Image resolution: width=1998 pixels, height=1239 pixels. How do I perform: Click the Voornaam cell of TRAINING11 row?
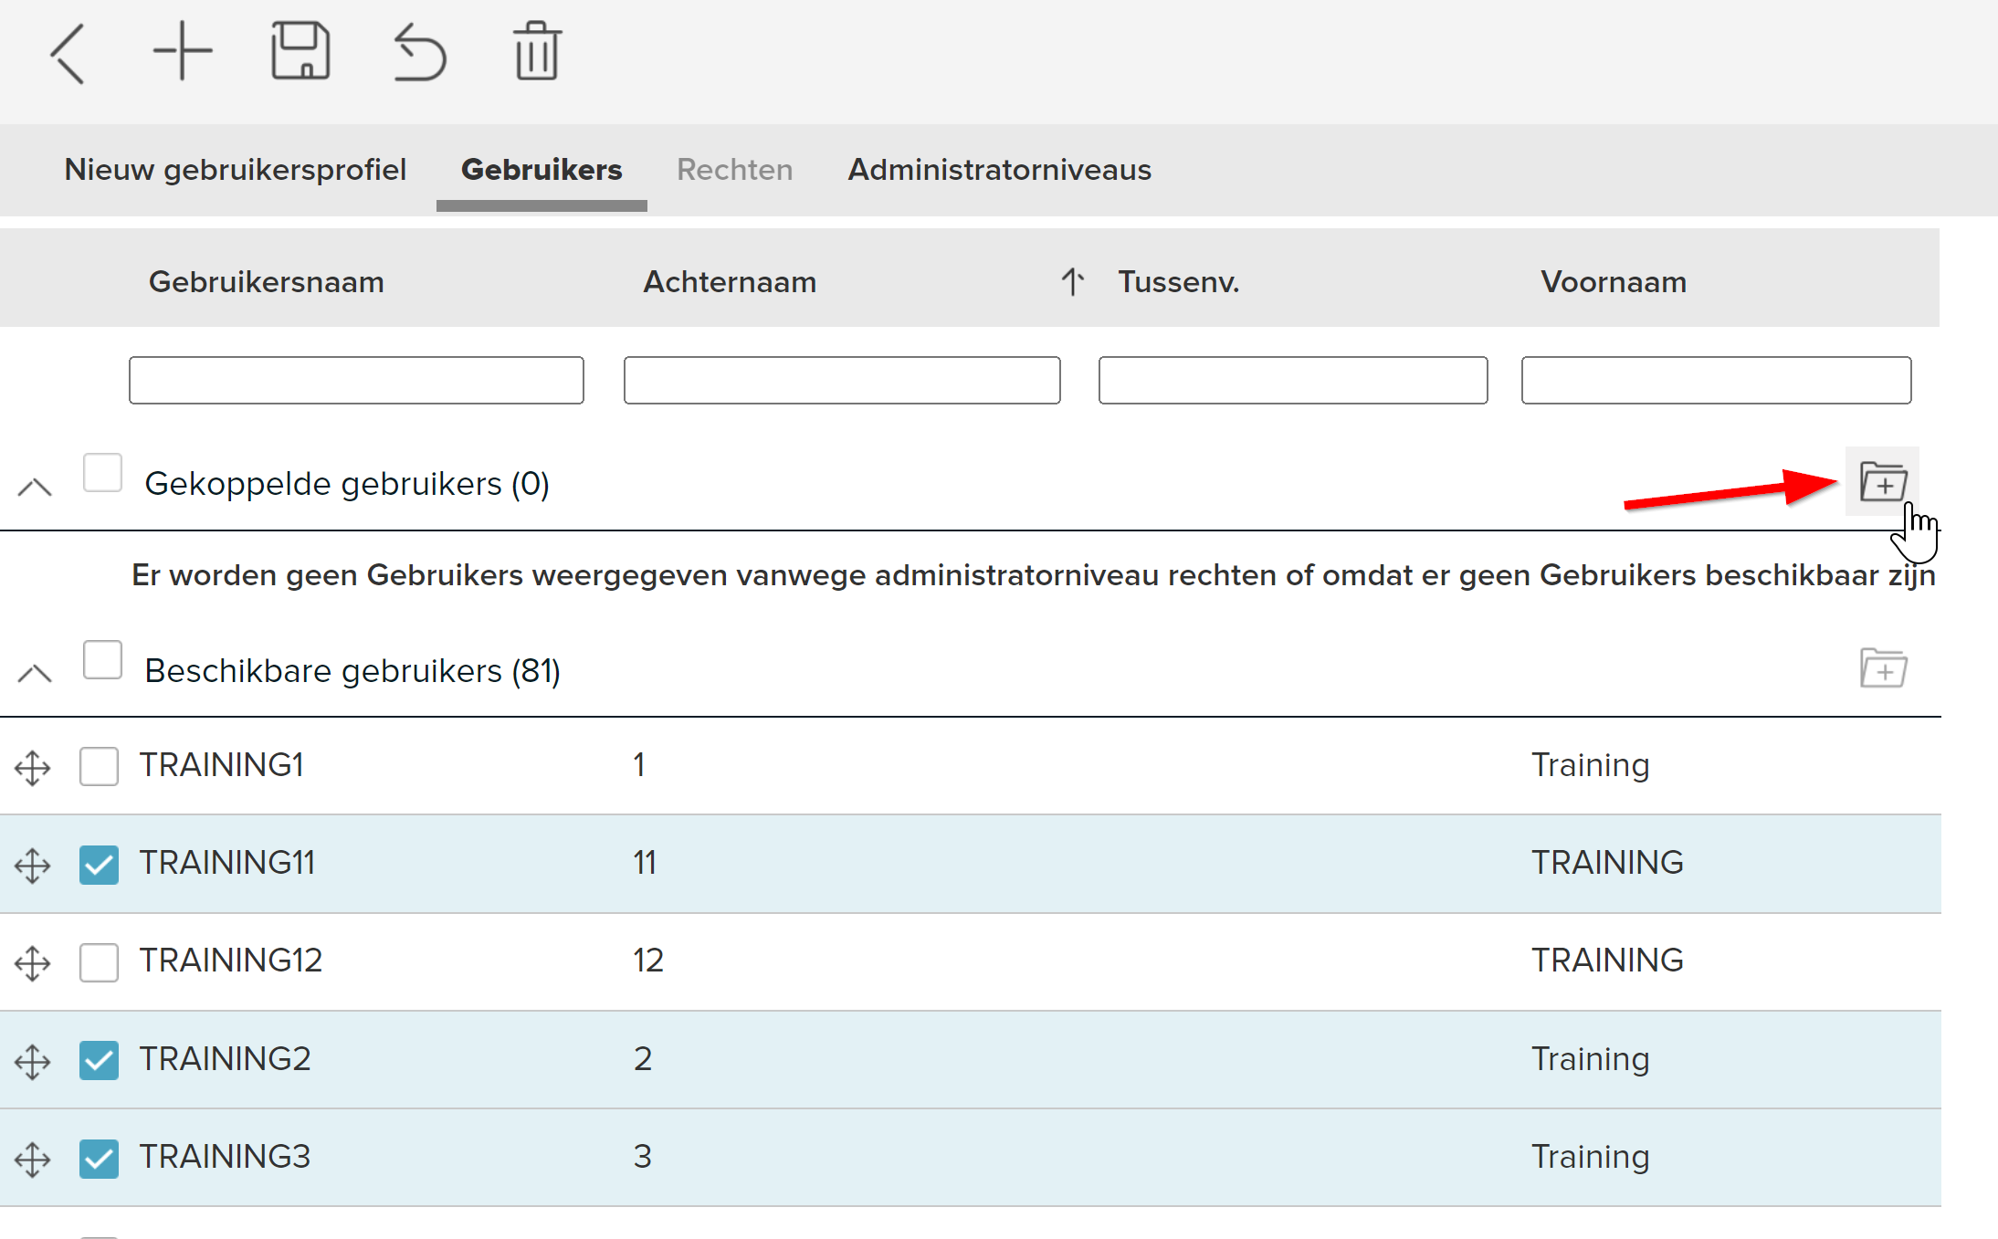1607,863
